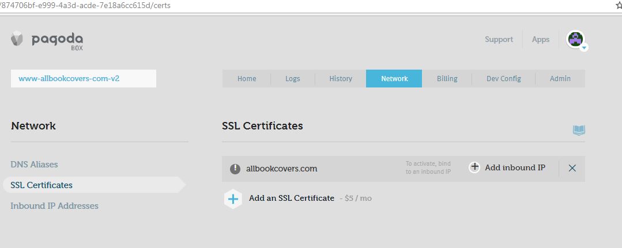Open the DNS Aliases section
622x248 pixels.
34,165
